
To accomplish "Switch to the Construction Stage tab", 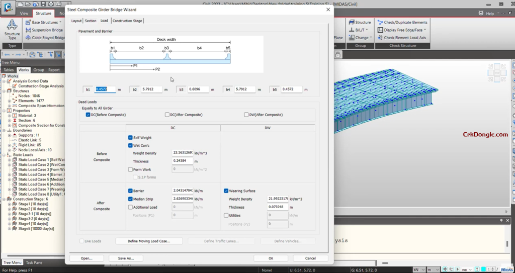I will tap(127, 21).
